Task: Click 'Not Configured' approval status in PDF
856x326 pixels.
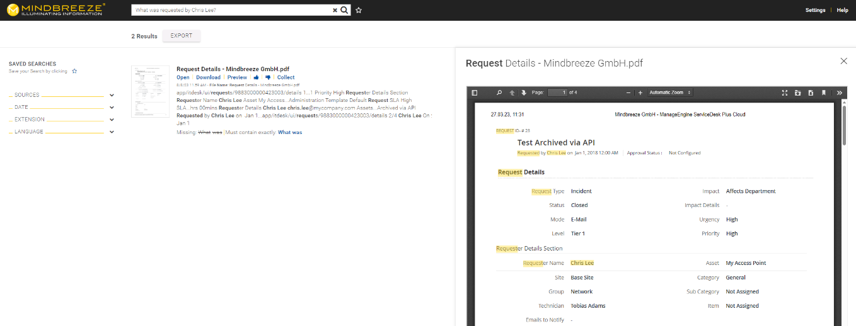Action: tap(685, 153)
